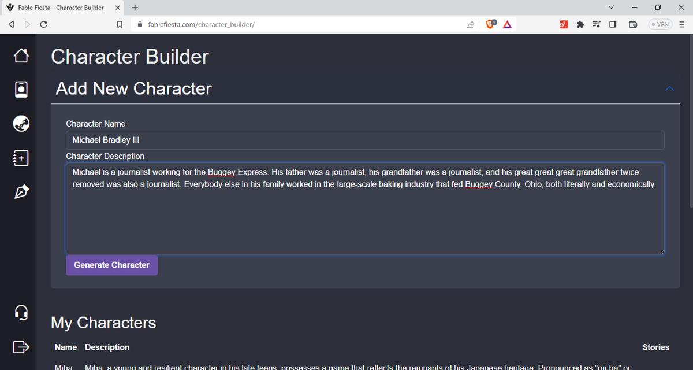Select the Fable Fiesta browser tab

[64, 8]
